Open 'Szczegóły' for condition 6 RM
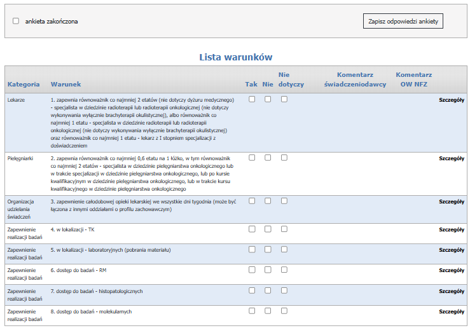470x328 pixels. point(452,270)
